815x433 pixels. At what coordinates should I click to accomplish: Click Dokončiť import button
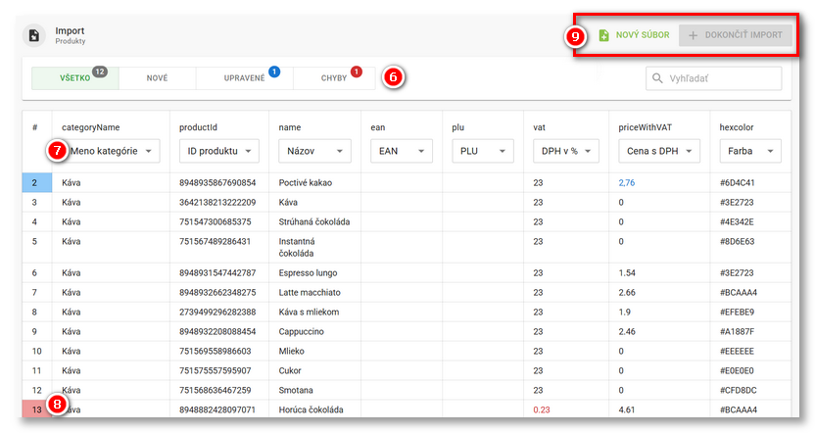pos(735,35)
